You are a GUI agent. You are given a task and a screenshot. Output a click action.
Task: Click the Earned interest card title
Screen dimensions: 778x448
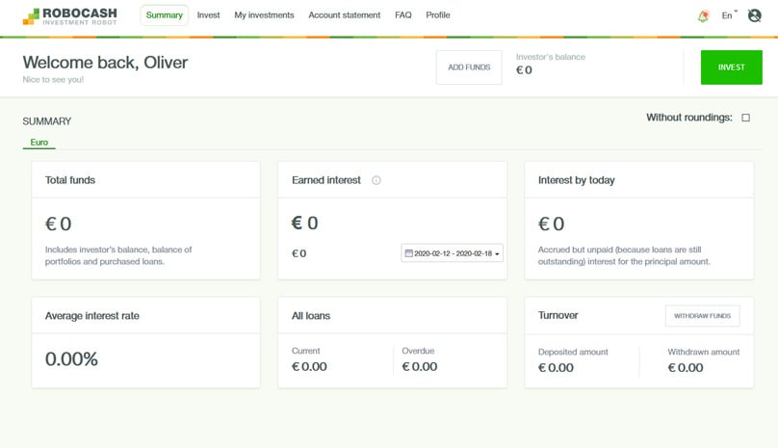[x=326, y=180]
